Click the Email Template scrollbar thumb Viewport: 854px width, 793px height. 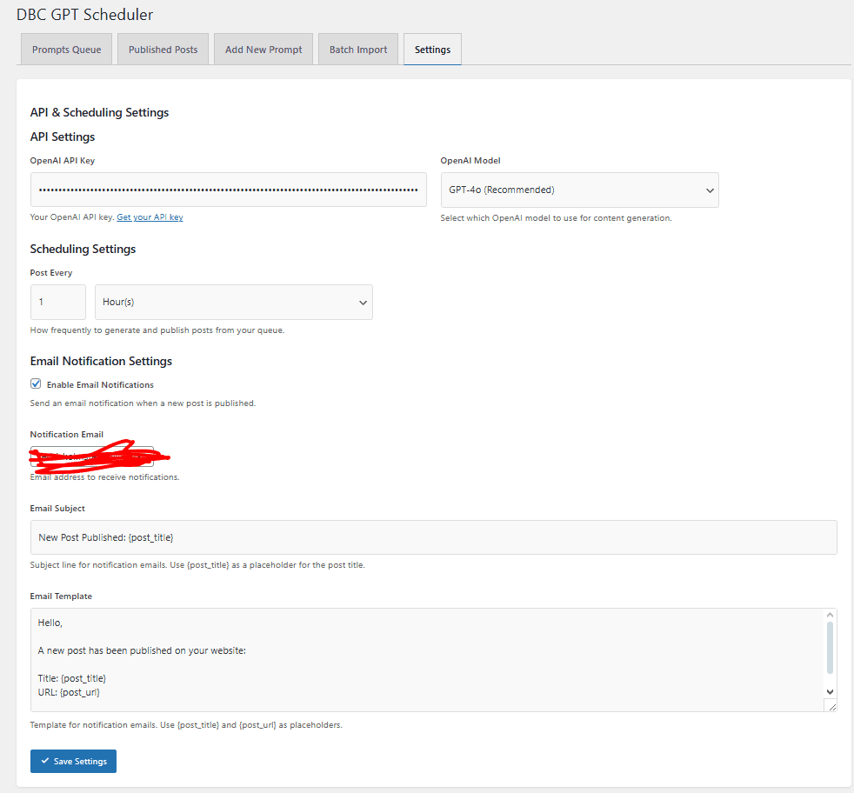point(830,648)
